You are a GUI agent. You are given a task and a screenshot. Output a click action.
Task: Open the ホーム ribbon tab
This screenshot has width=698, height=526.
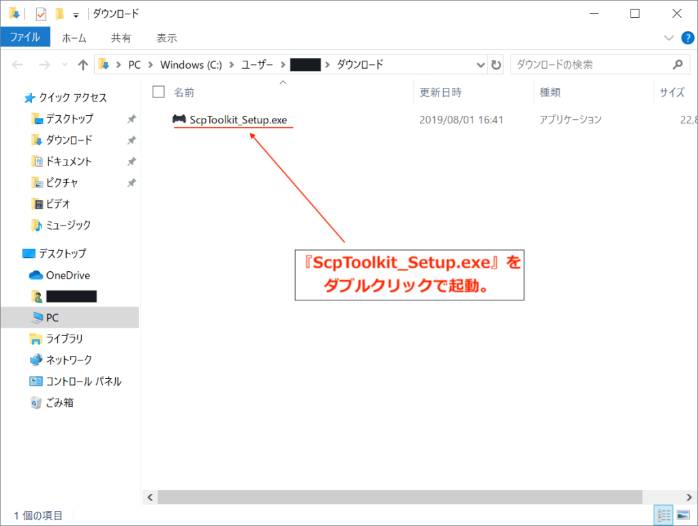pyautogui.click(x=74, y=38)
